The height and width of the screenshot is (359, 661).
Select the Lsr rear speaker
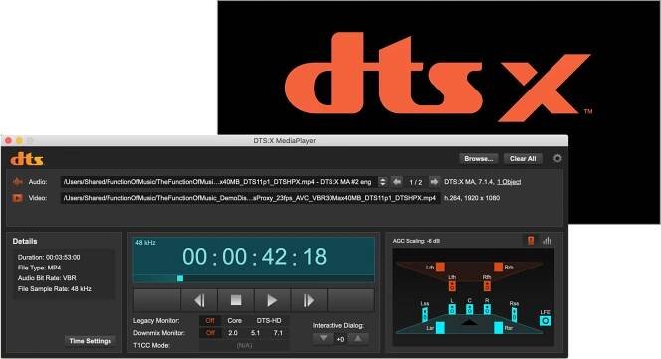coord(440,327)
